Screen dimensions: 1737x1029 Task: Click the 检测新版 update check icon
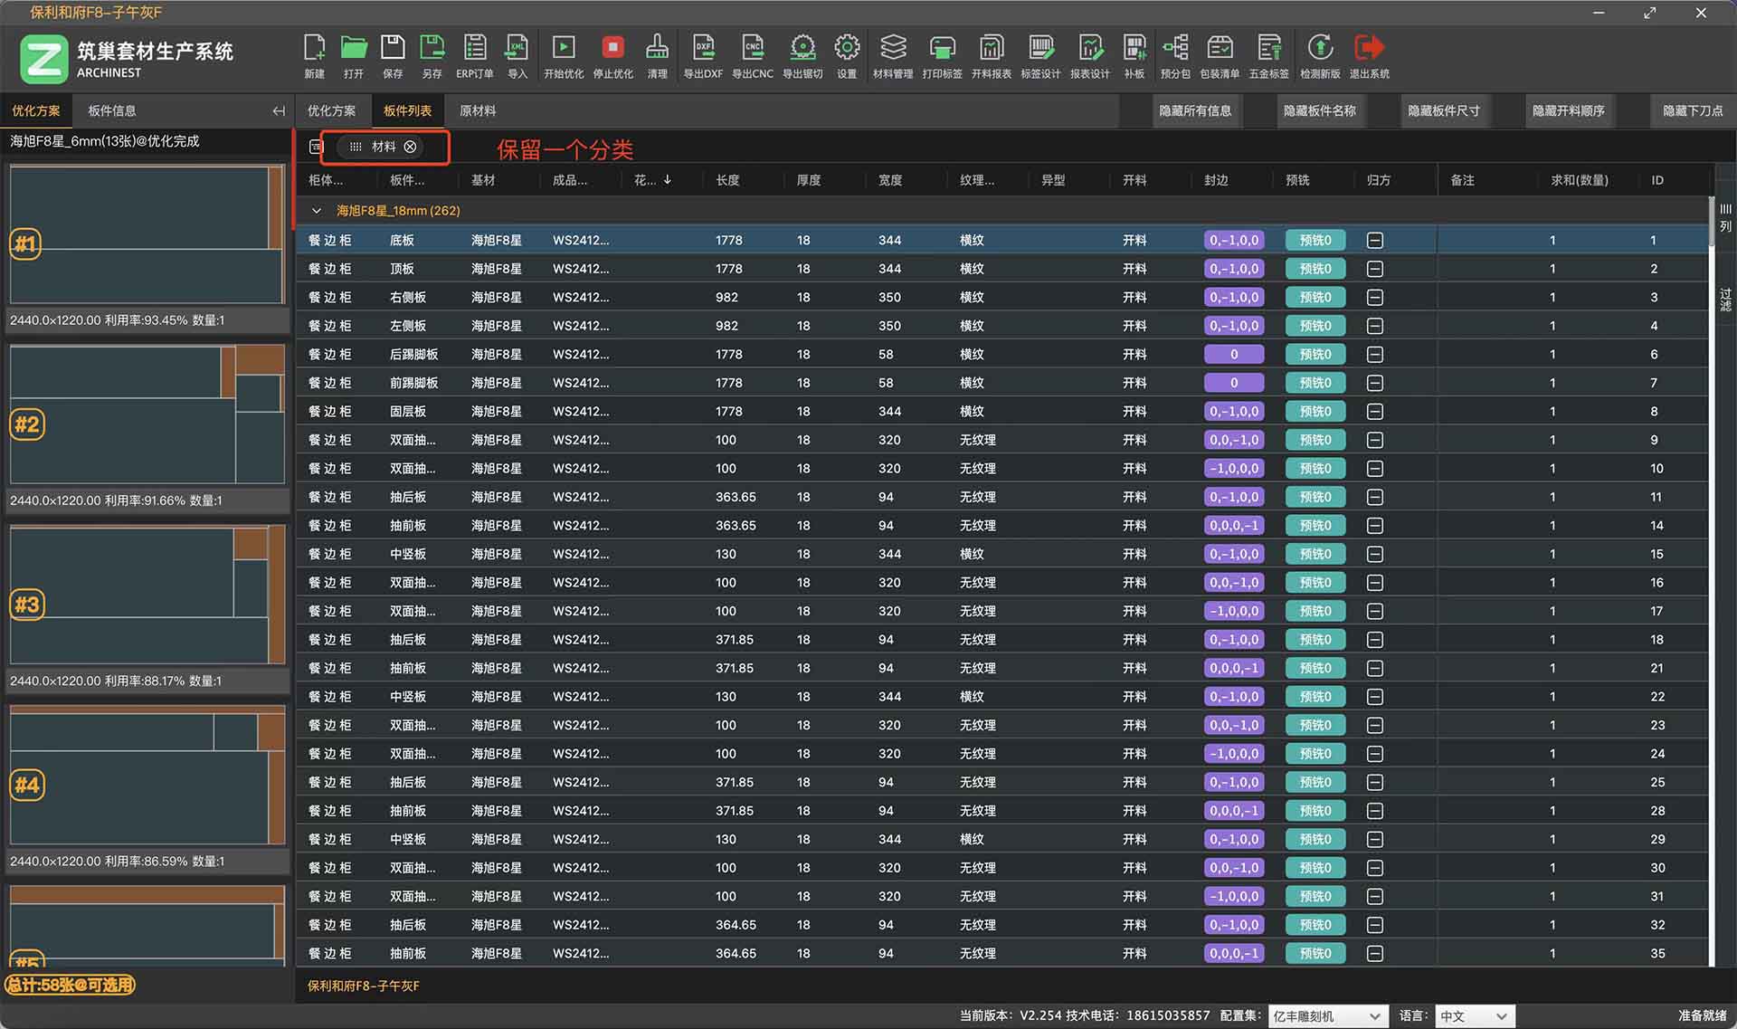(1320, 54)
